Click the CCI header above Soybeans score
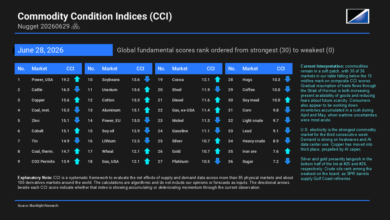Viewport: 390px width, 220px height. 140,68
